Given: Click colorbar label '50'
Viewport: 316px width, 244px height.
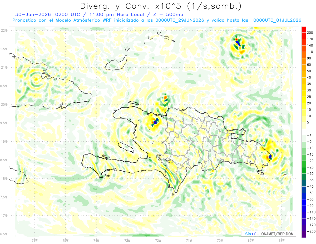Looking at the screenshot, I should pyautogui.click(x=309, y=71).
